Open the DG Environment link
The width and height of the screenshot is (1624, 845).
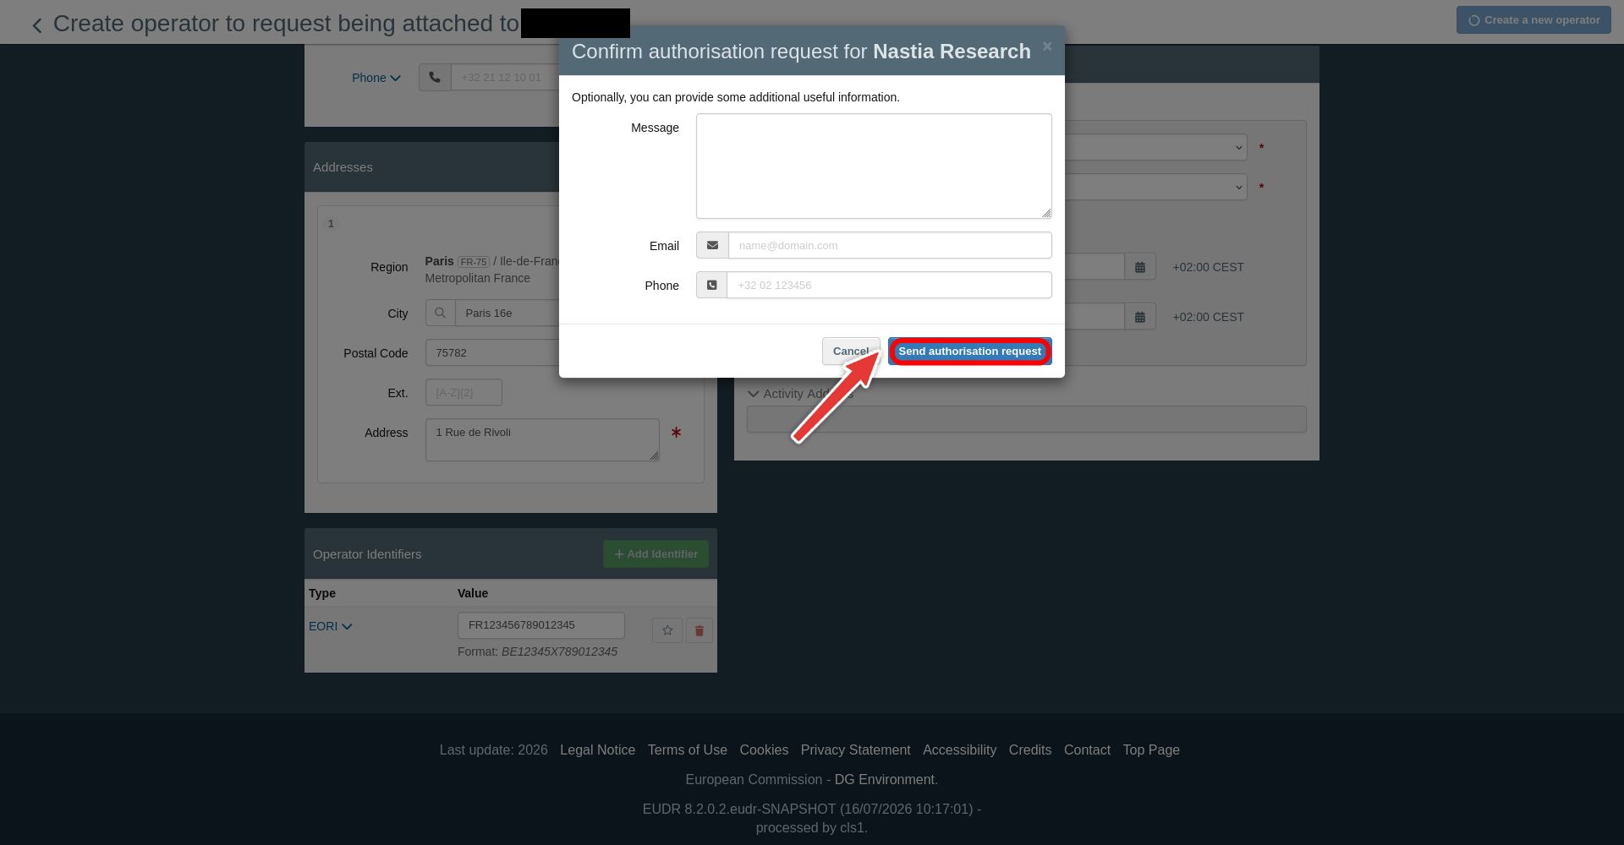pos(884,779)
